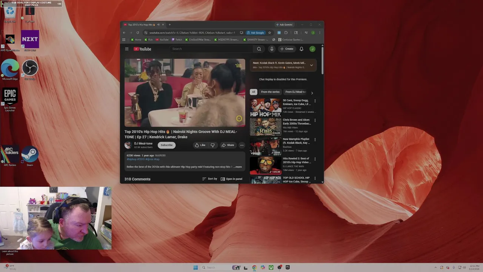The width and height of the screenshot is (483, 272).
Task: Dislike the video with thumbs-down icon
Action: click(x=212, y=145)
